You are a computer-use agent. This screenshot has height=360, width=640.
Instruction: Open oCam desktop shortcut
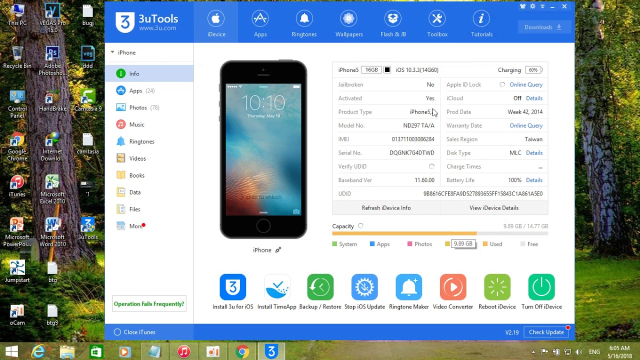(x=17, y=314)
